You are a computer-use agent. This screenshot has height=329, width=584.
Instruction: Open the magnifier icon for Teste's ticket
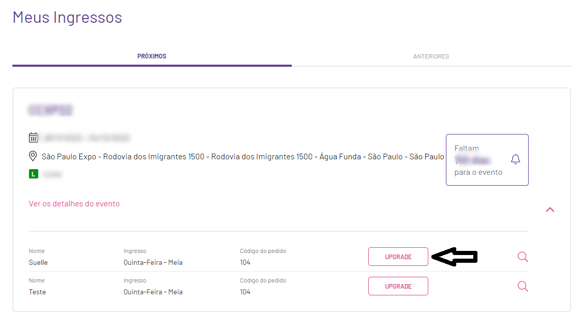523,286
